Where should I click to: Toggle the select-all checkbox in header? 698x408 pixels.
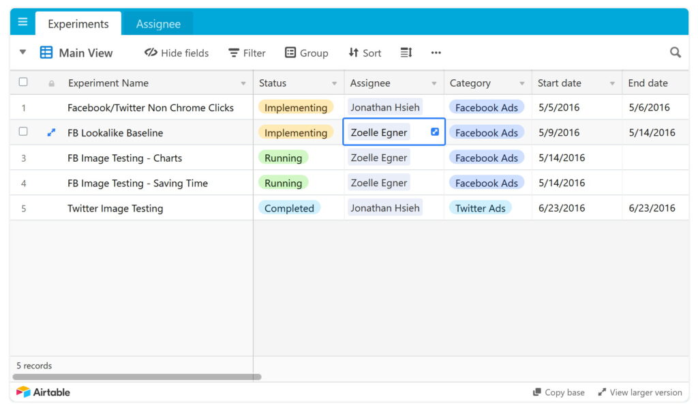click(23, 83)
